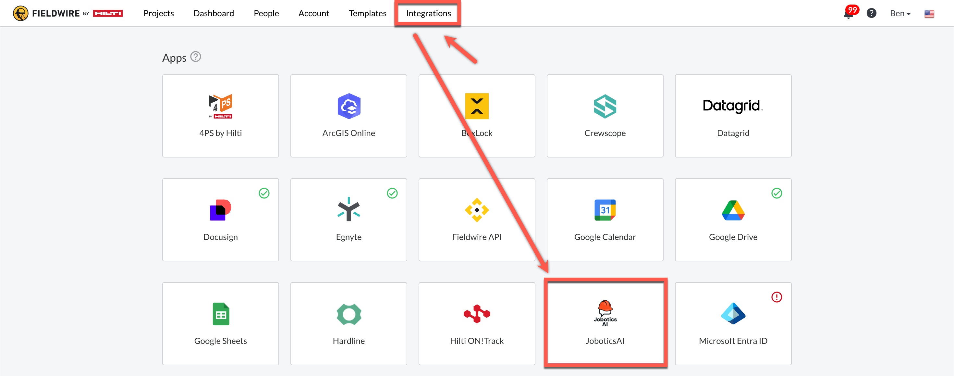Open the help question mark icon in header
Image resolution: width=954 pixels, height=376 pixels.
click(871, 13)
